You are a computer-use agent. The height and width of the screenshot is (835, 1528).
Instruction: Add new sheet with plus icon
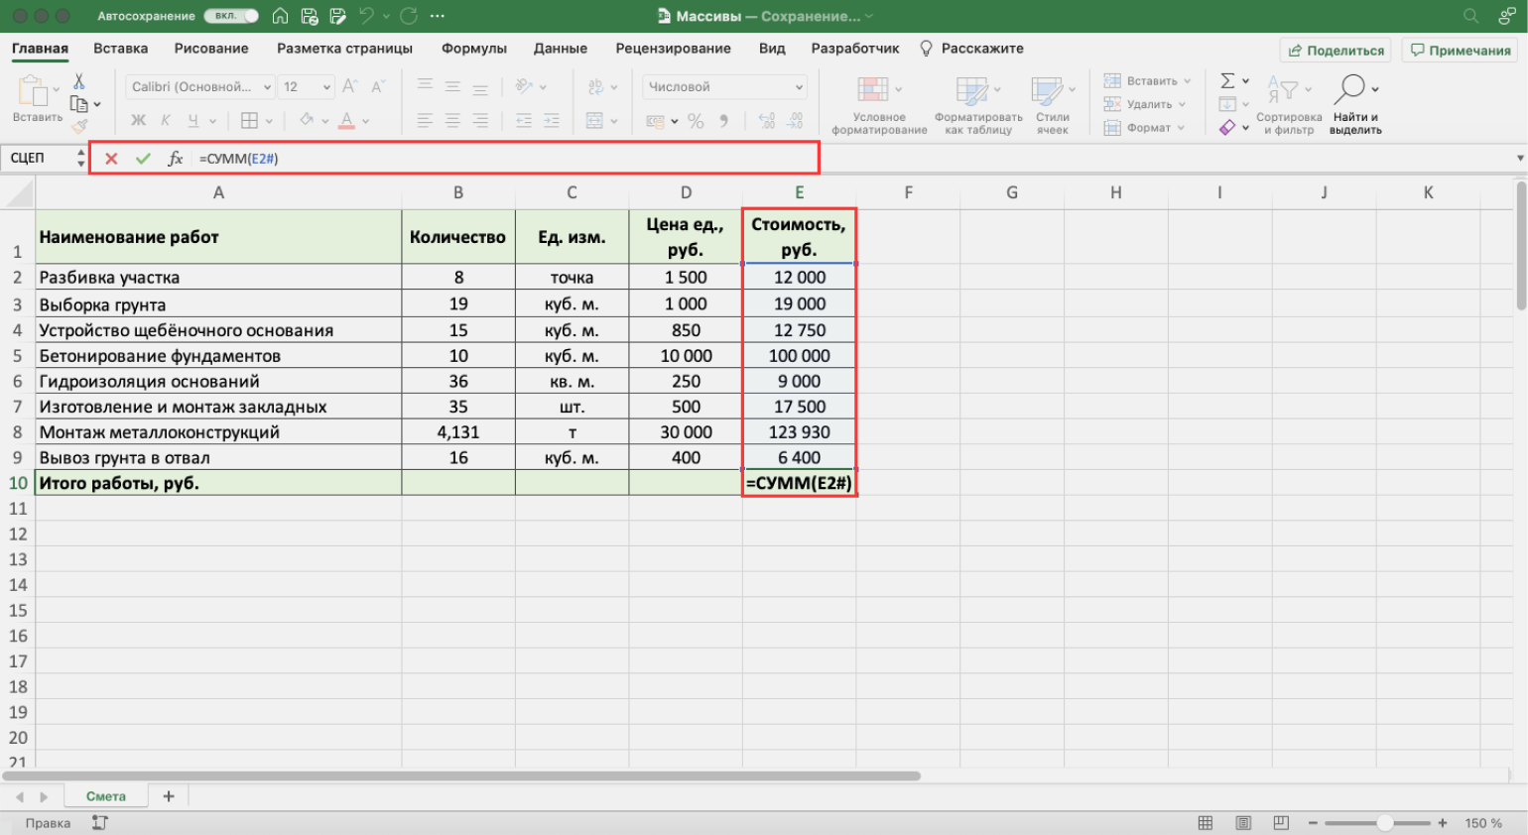tap(169, 796)
